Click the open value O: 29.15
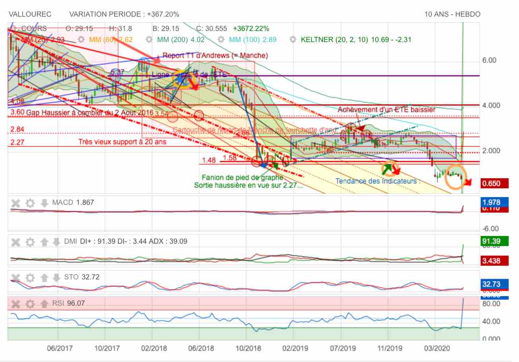Viewport: 519px width, 362px height. pyautogui.click(x=79, y=29)
